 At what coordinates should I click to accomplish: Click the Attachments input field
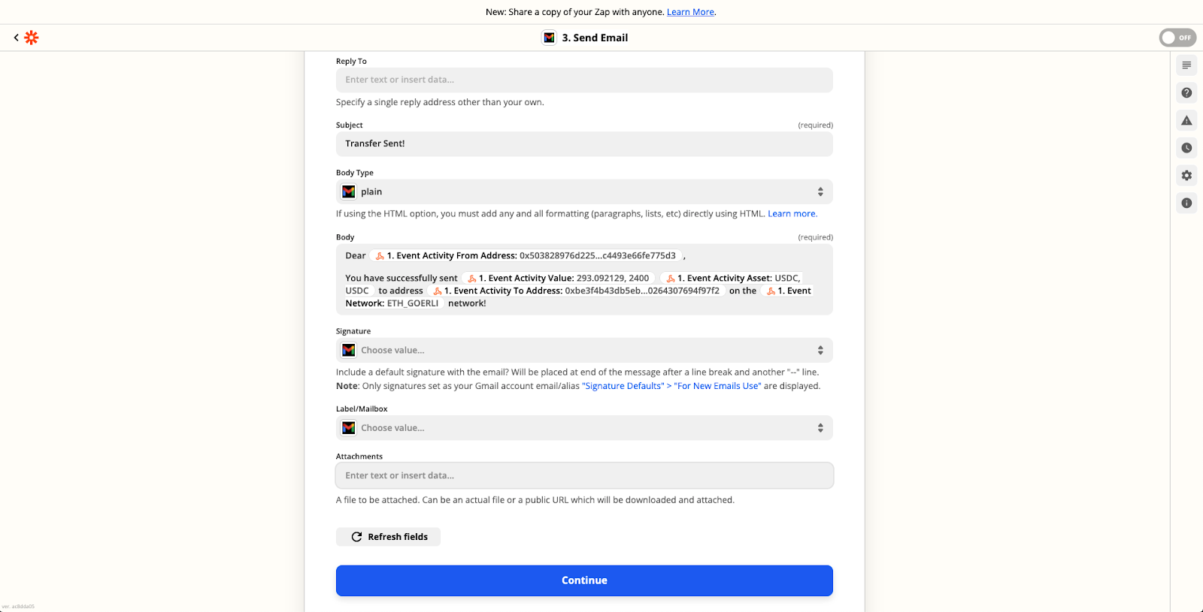[x=584, y=475]
